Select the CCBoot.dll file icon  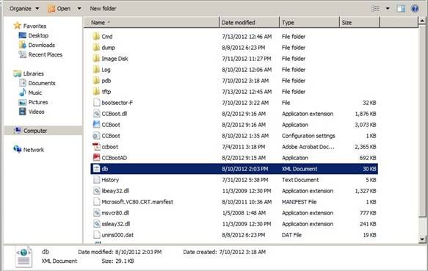[x=96, y=114]
